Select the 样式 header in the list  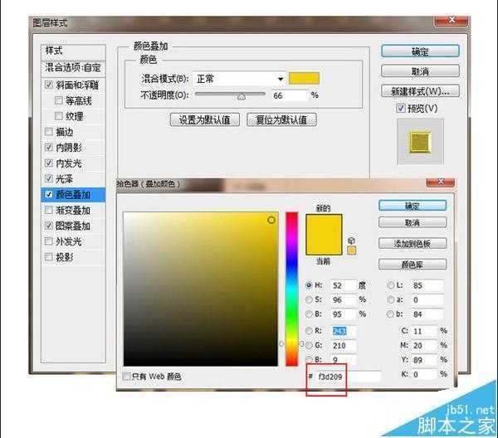73,51
